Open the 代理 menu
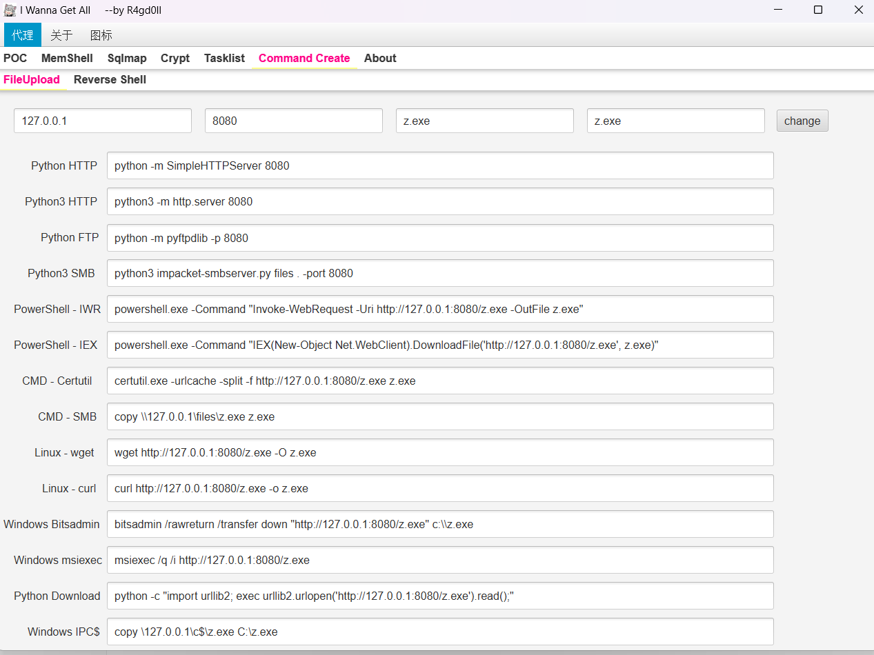Image resolution: width=874 pixels, height=655 pixels. [x=23, y=35]
